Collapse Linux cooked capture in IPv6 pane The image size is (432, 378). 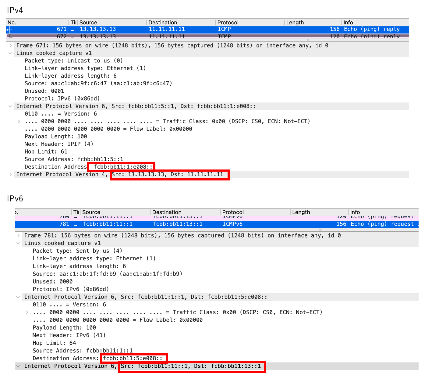coord(18,243)
